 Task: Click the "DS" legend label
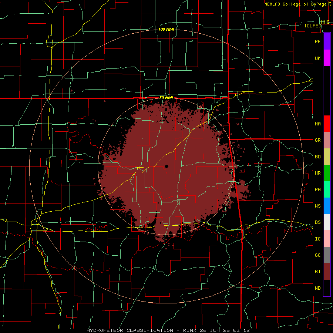(x=317, y=222)
